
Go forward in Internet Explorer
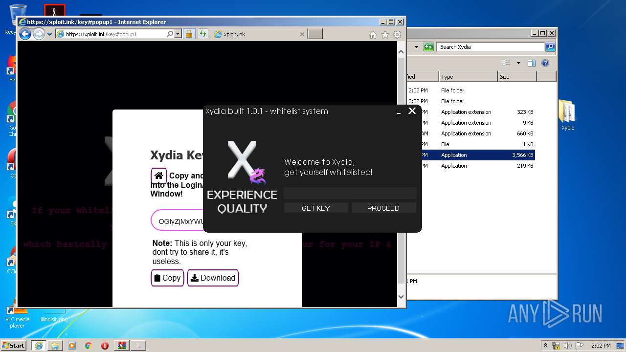[x=39, y=34]
